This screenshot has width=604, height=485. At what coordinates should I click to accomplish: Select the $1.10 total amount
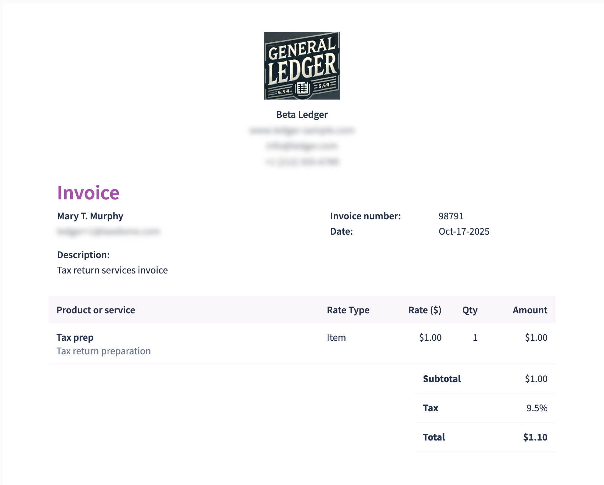pos(535,437)
